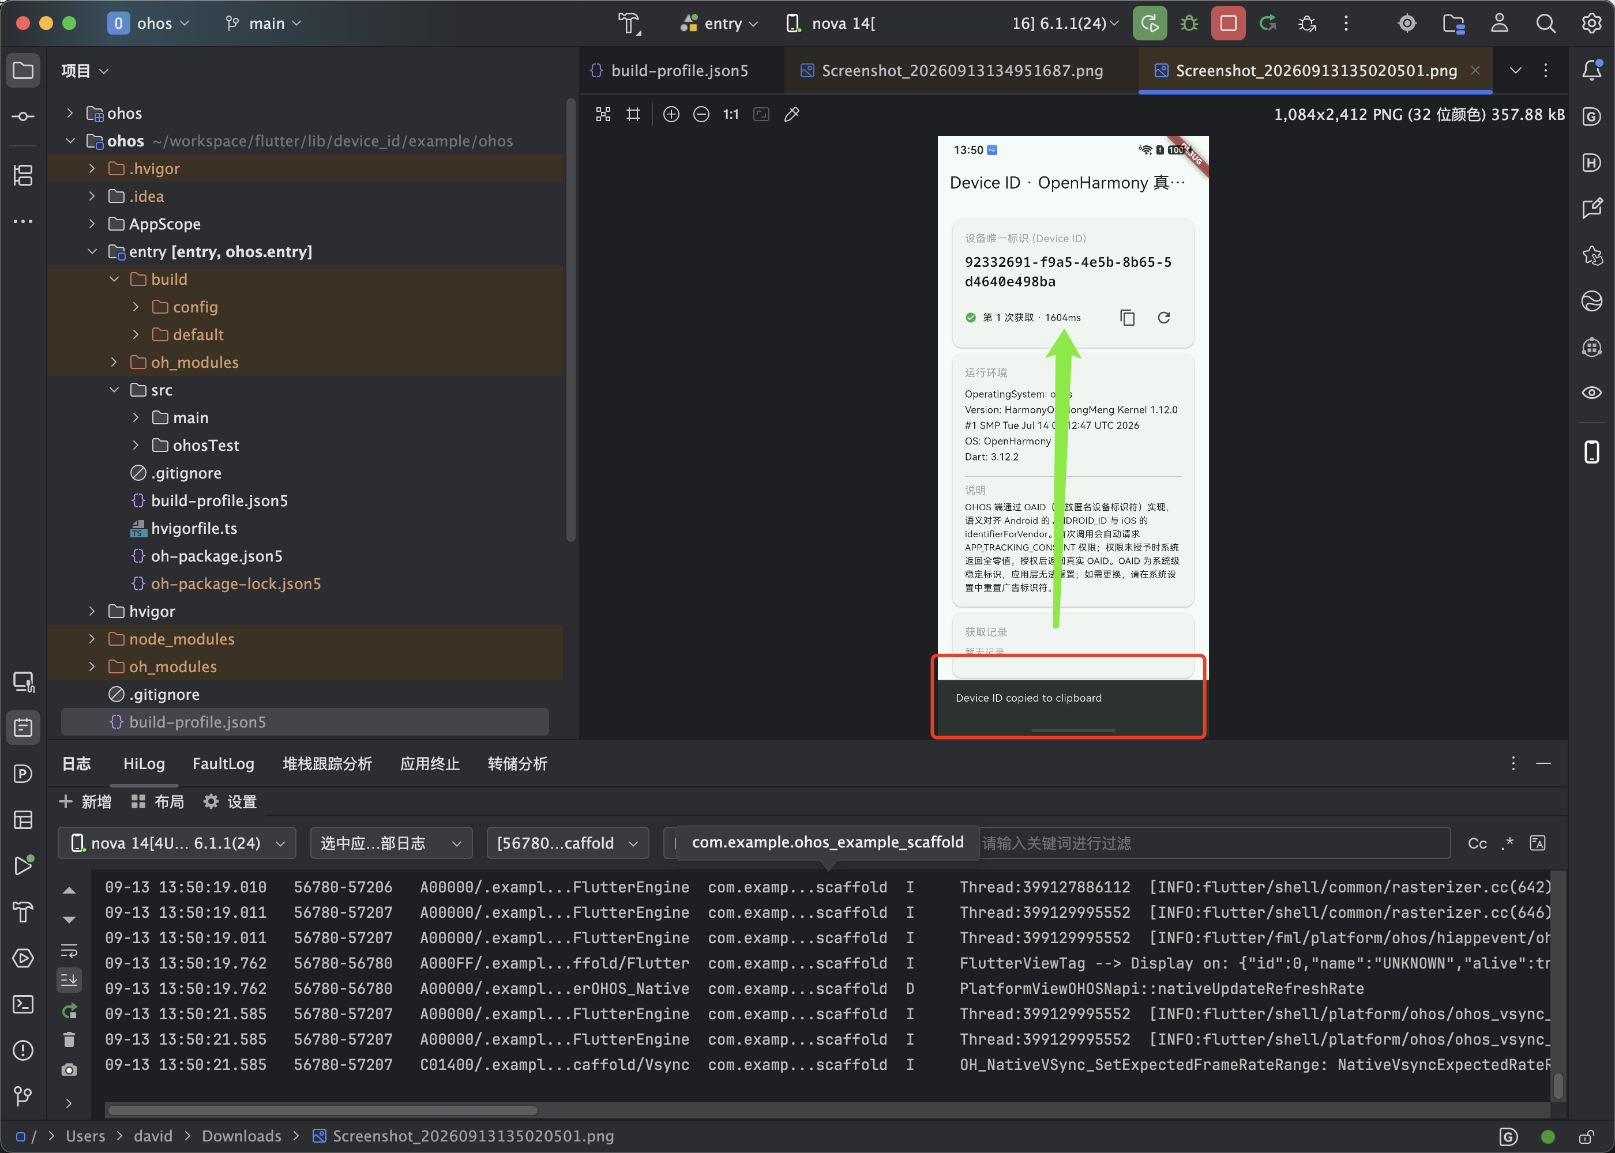Open the Notifications bell icon
This screenshot has height=1153, width=1615.
tap(1591, 70)
